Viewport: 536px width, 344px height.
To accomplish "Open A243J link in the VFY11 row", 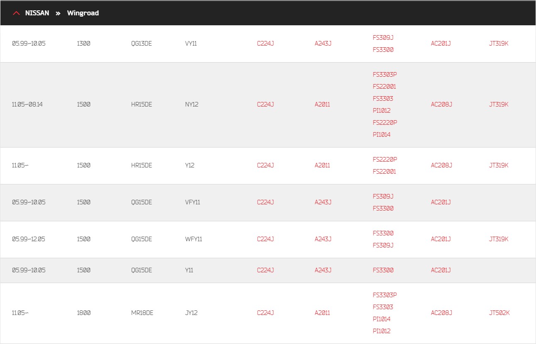I will click(x=323, y=202).
